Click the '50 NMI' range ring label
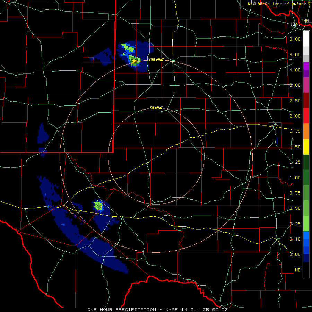 tap(156, 108)
